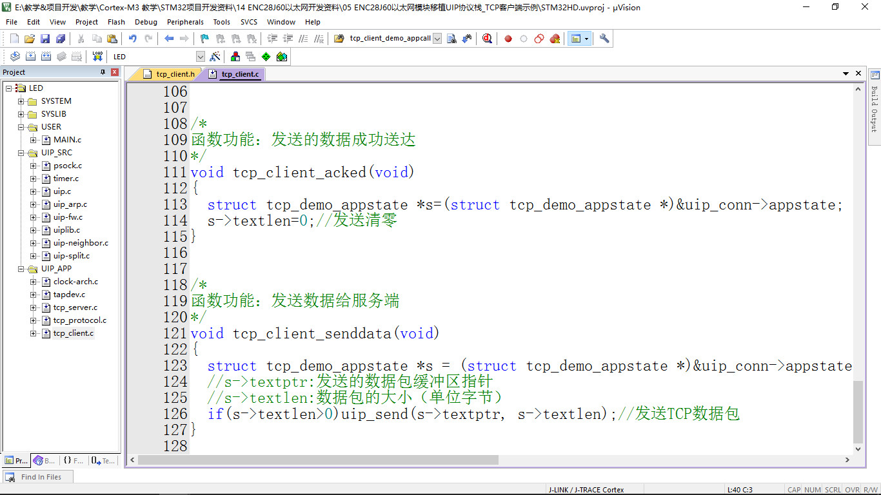This screenshot has height=495, width=881.
Task: Click the Manage Run-Time Environment green diamond icon
Action: 266,57
